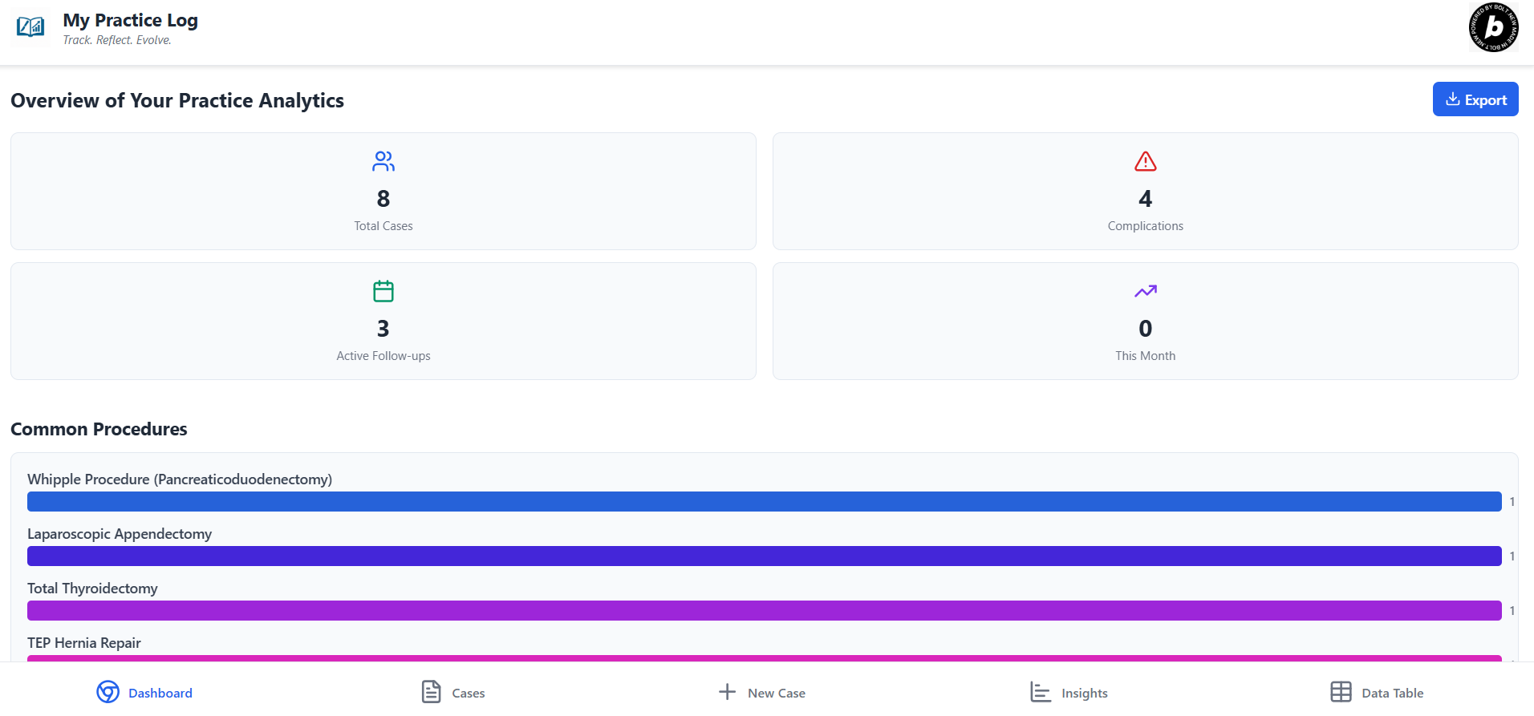Click the Active Follow-ups calendar icon
Screen dimensions: 1534x716
(383, 291)
